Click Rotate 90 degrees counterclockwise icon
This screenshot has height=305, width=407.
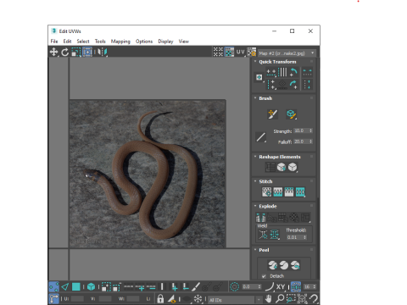(293, 72)
